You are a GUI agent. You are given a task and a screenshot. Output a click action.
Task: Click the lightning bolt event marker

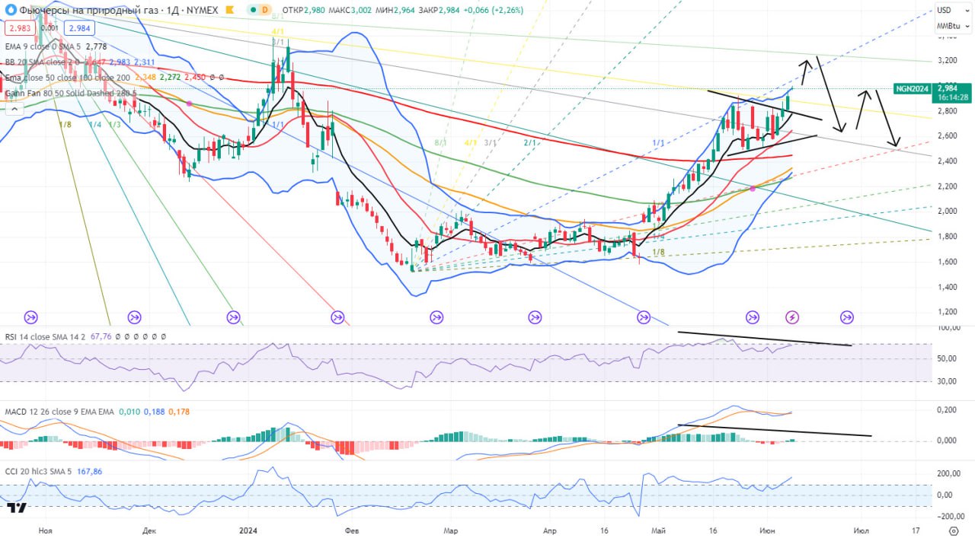click(x=792, y=317)
